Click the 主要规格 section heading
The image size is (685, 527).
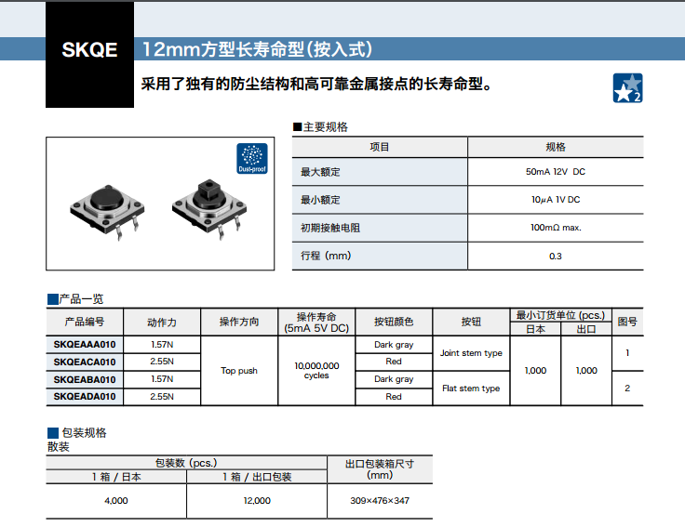tap(320, 127)
